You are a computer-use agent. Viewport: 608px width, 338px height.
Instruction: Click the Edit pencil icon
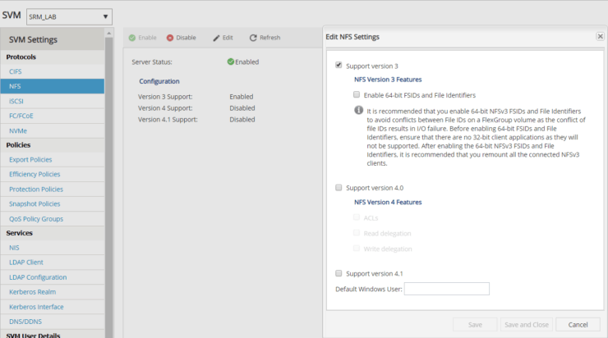216,38
